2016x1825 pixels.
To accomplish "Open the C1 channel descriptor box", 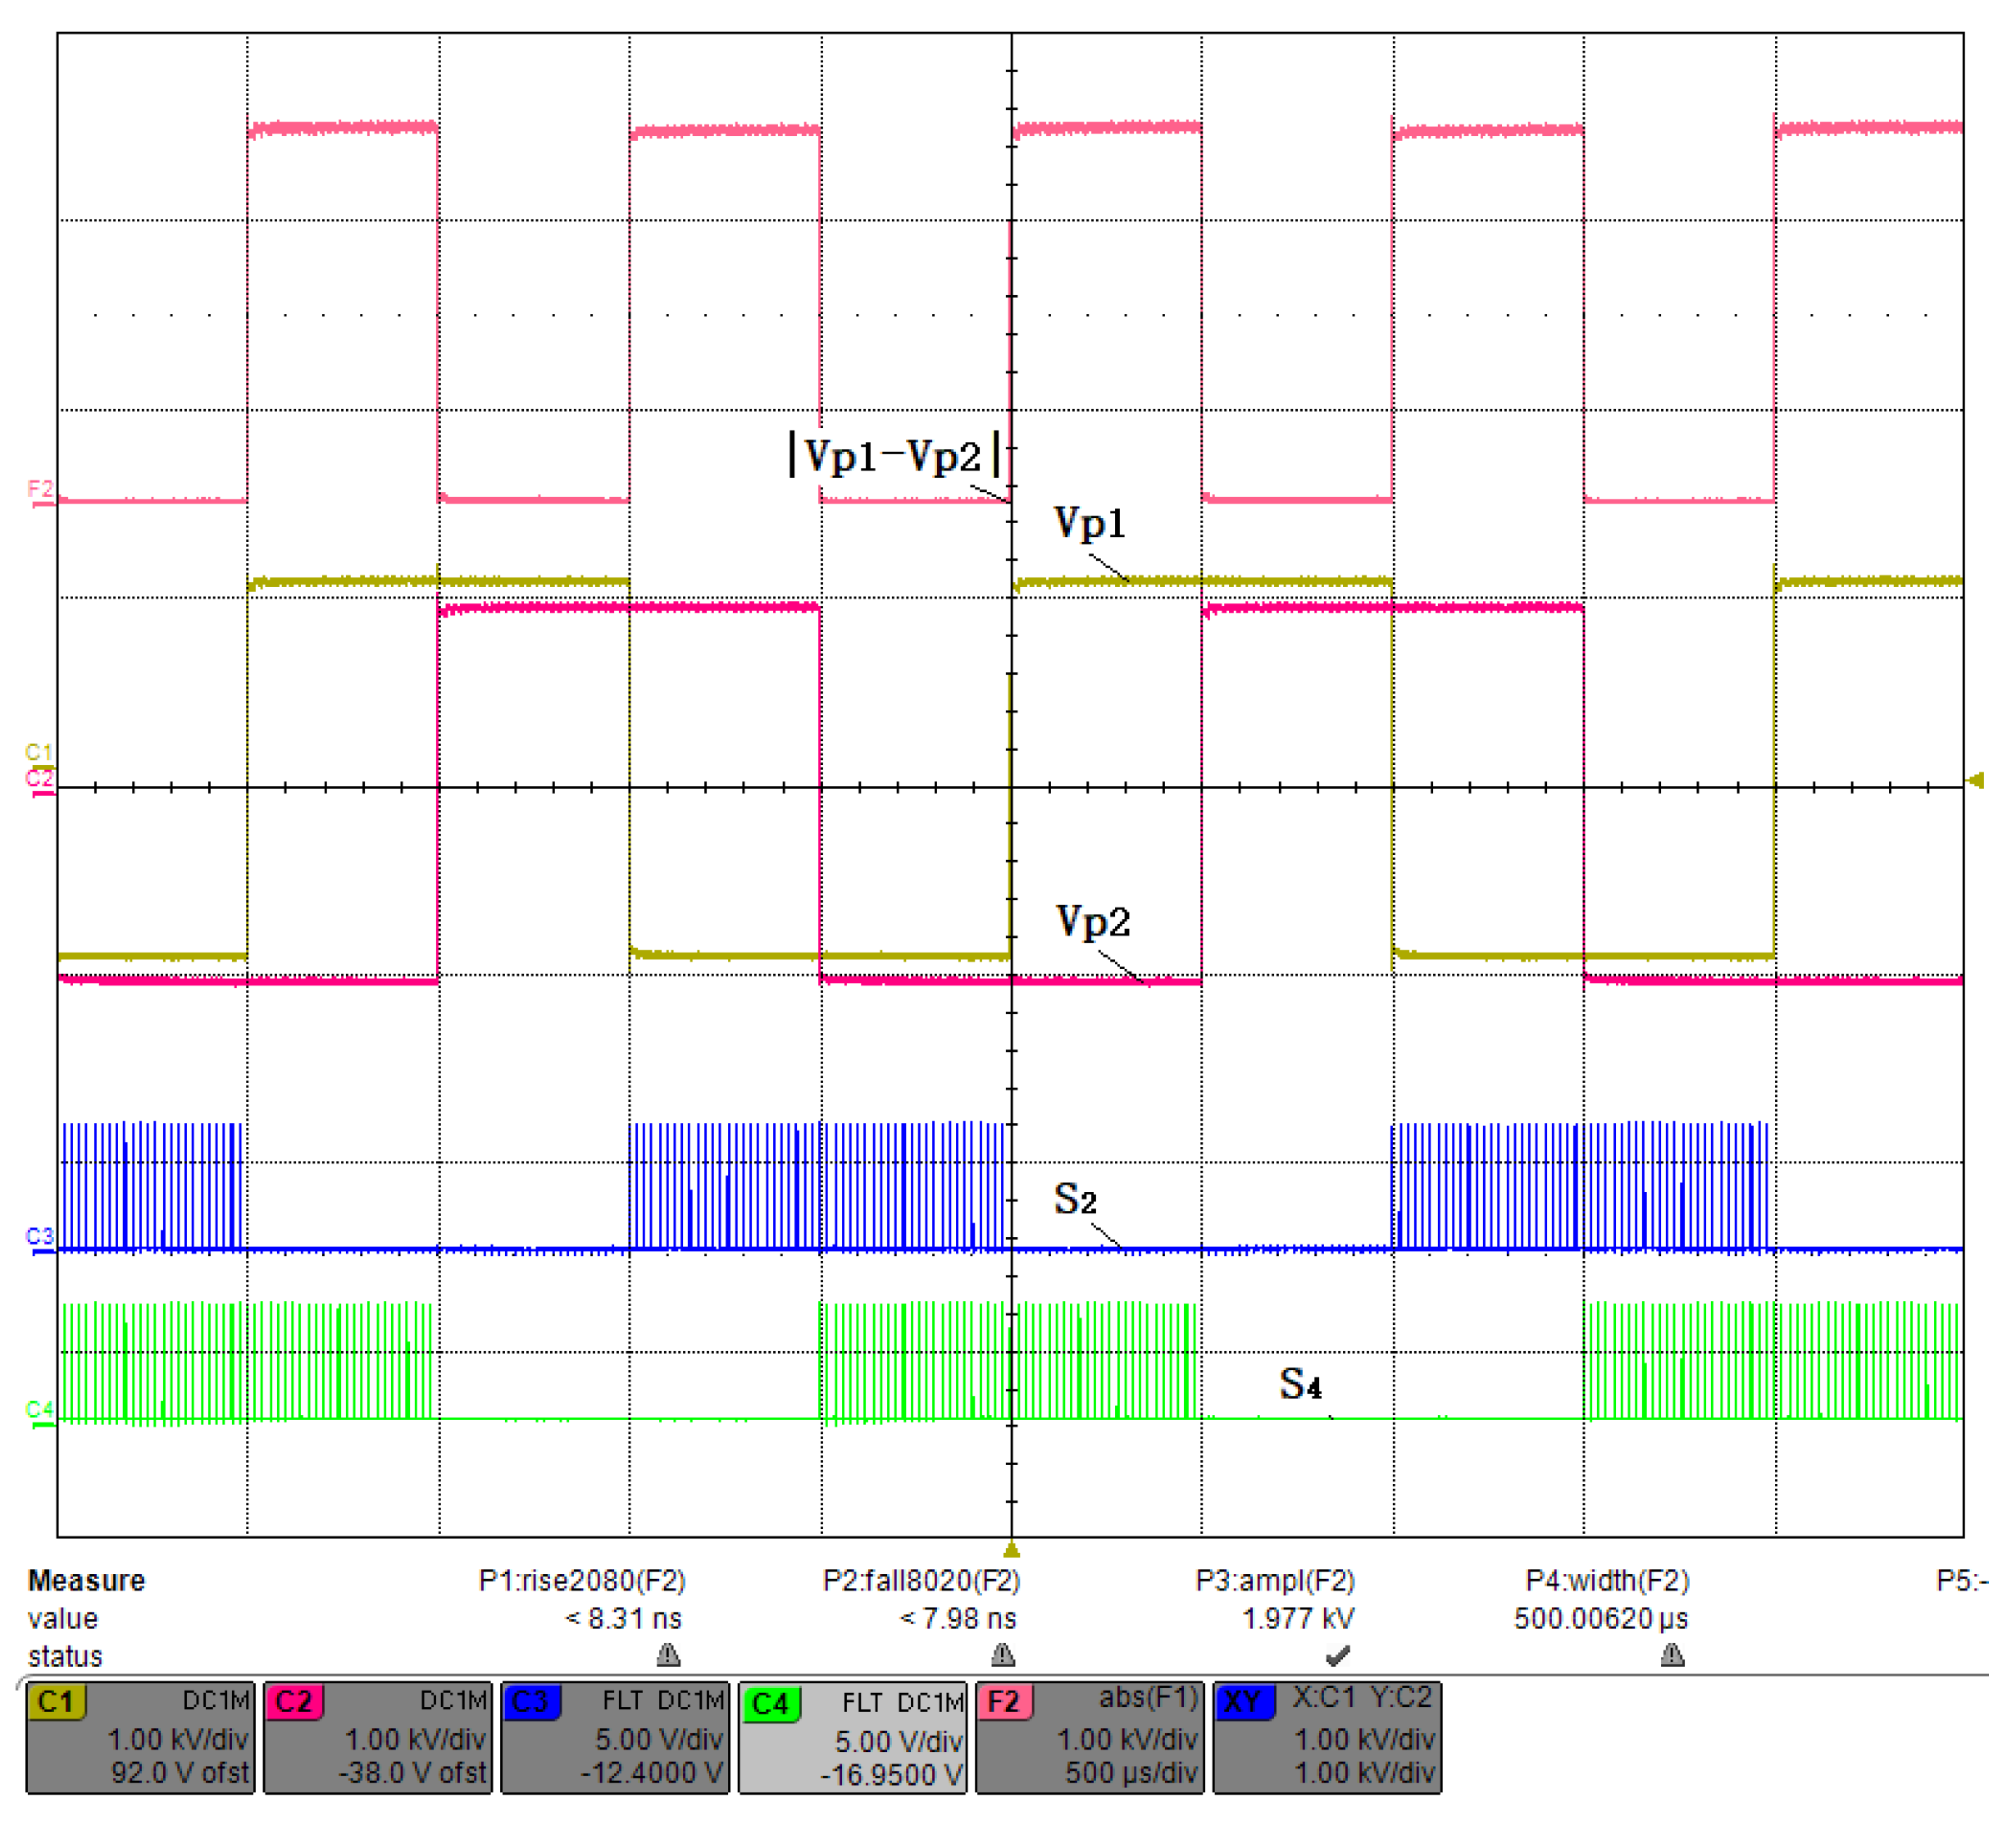I will point(140,1738).
